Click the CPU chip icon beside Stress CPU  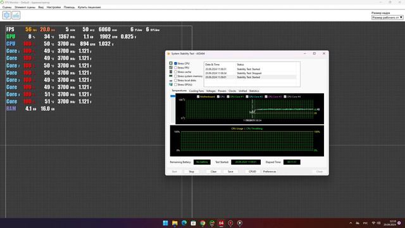(x=171, y=63)
